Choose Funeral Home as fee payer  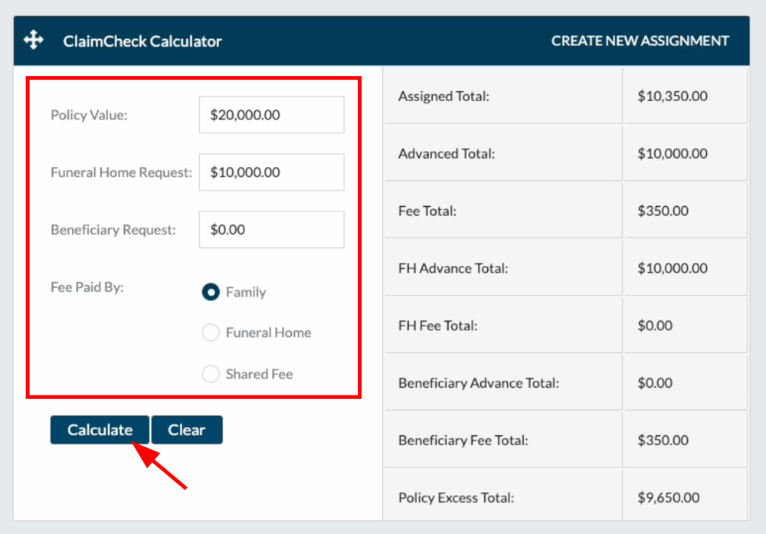(211, 333)
